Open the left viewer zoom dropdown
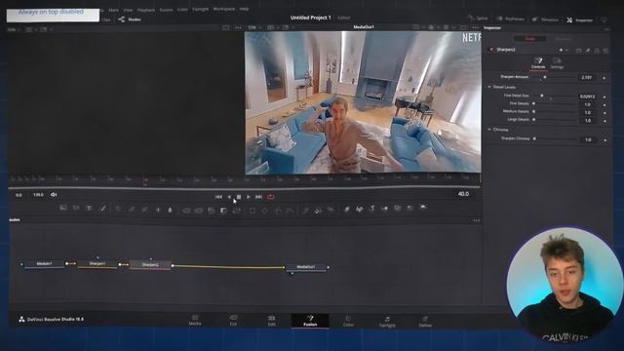Screen dimensions: 624x351 tap(13, 29)
